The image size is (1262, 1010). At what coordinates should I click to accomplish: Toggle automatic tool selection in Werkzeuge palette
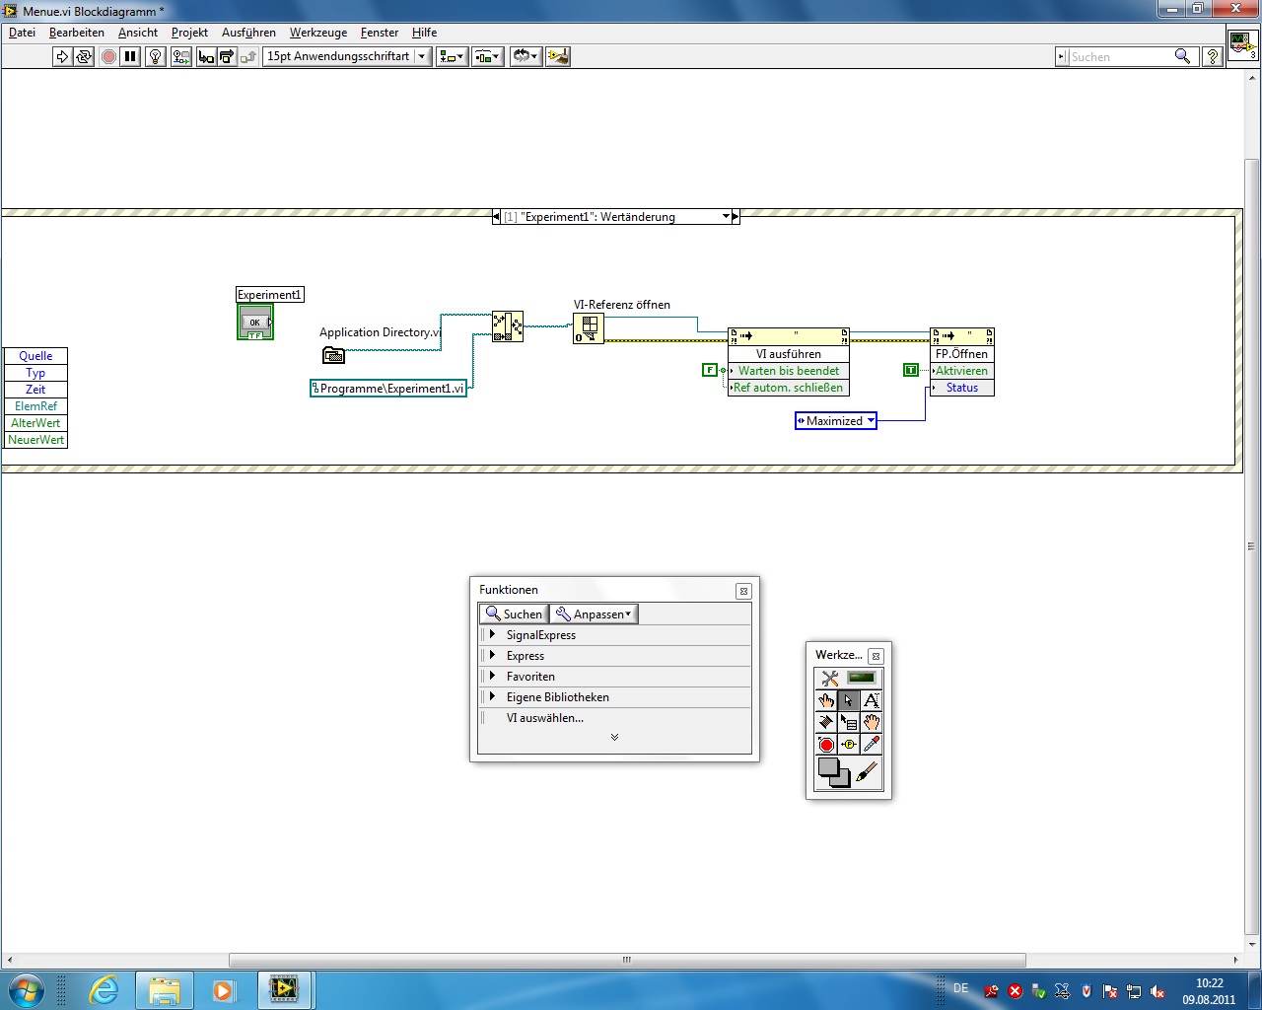849,678
